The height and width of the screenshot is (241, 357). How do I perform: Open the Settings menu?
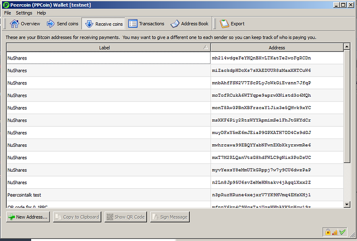(x=24, y=13)
